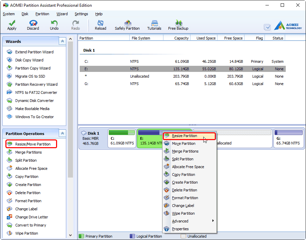Apply pending operations with Apply icon
Viewport: 306px width, 240px height.
[x=12, y=25]
